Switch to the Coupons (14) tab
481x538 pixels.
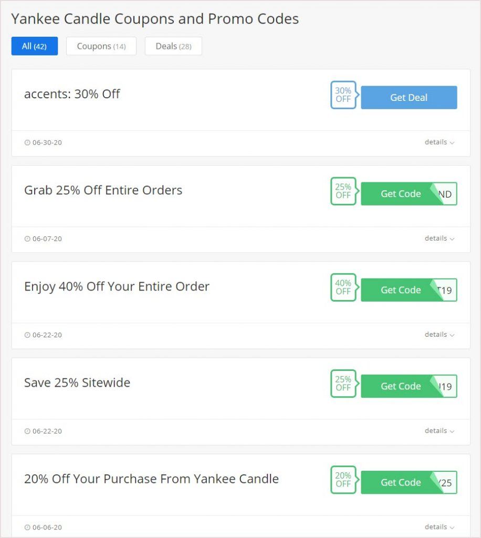[x=101, y=46]
